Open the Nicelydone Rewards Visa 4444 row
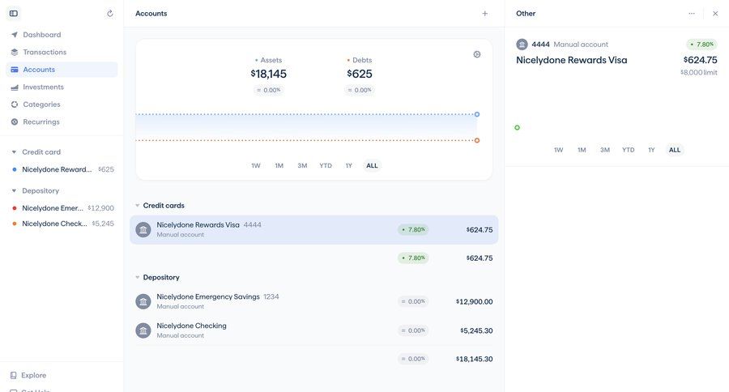Viewport: 729px width, 392px height. coord(313,230)
